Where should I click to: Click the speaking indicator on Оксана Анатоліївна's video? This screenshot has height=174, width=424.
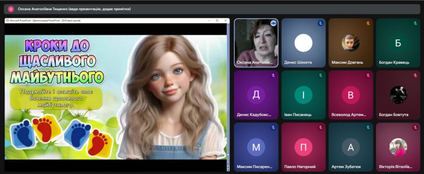[273, 23]
